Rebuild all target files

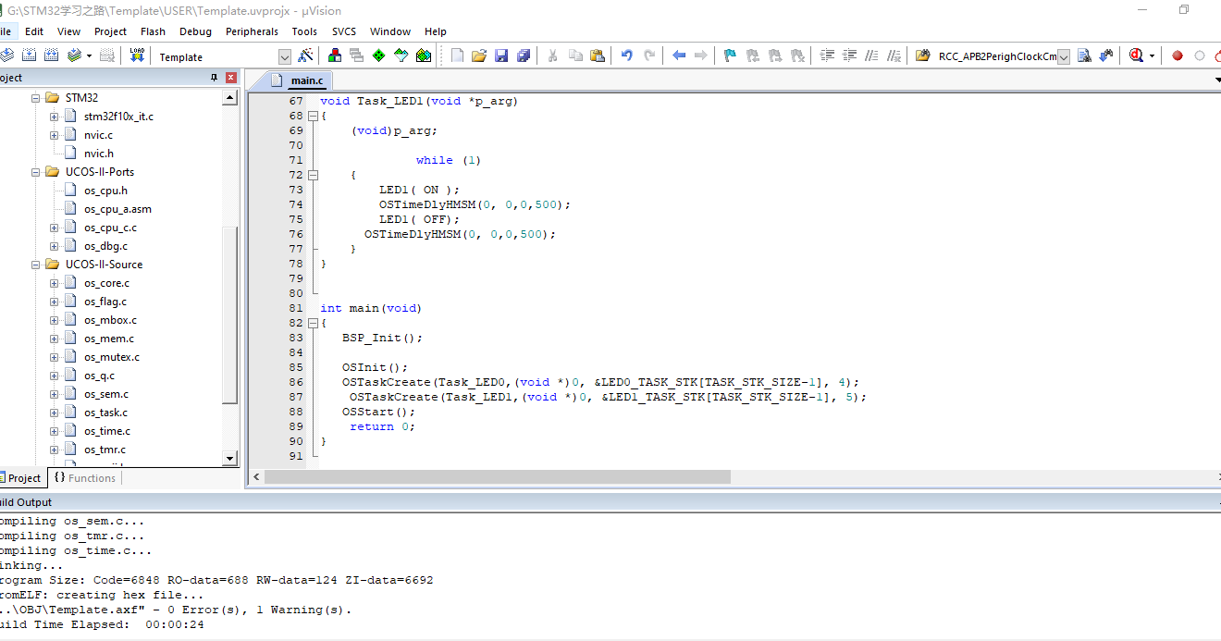click(50, 55)
